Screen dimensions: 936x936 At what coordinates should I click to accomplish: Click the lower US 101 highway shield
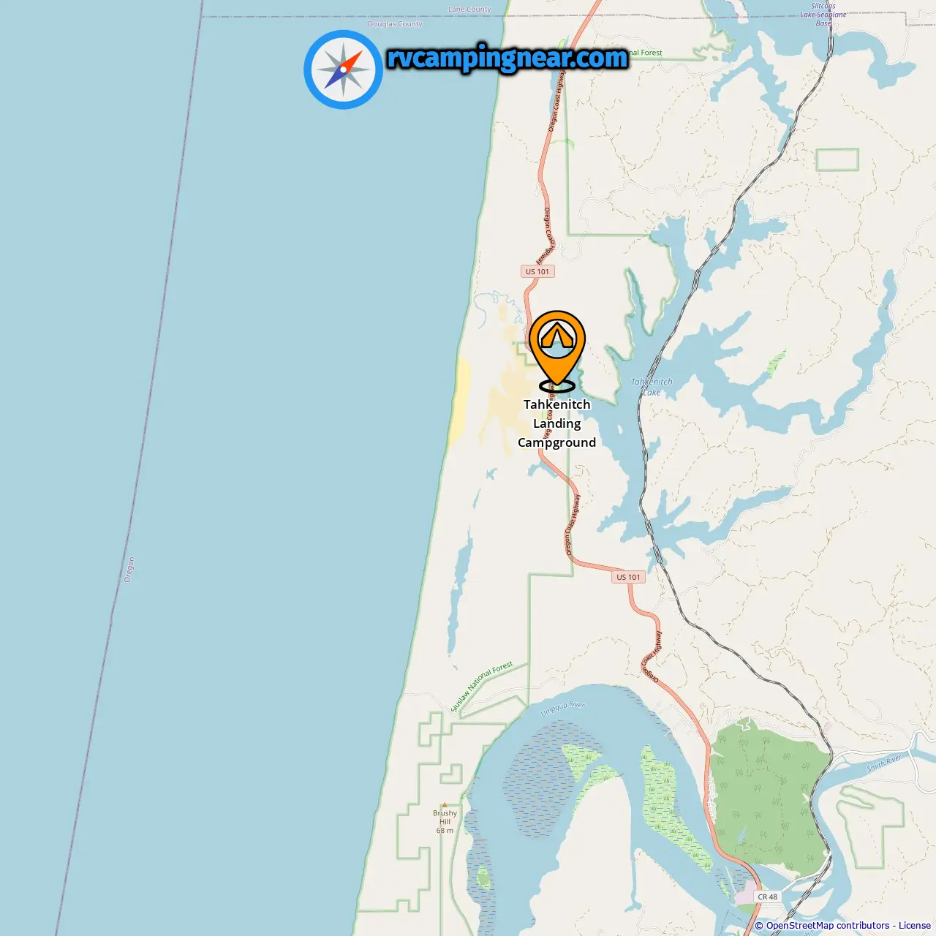628,577
